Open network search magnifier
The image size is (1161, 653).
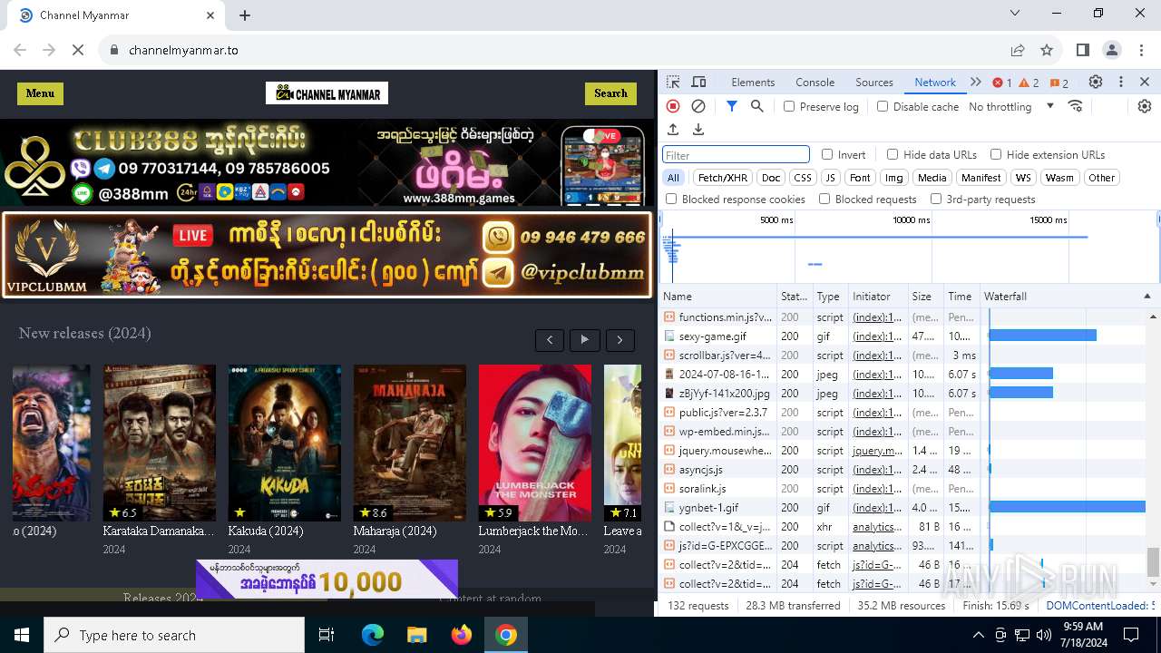pos(757,106)
